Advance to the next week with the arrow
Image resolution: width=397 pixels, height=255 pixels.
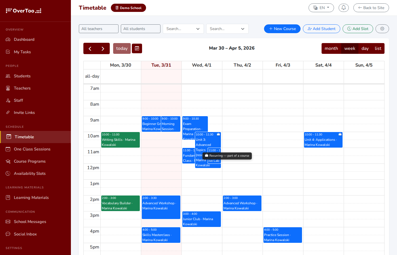pyautogui.click(x=103, y=48)
